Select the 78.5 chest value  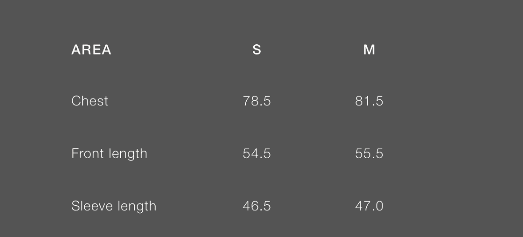click(x=256, y=101)
